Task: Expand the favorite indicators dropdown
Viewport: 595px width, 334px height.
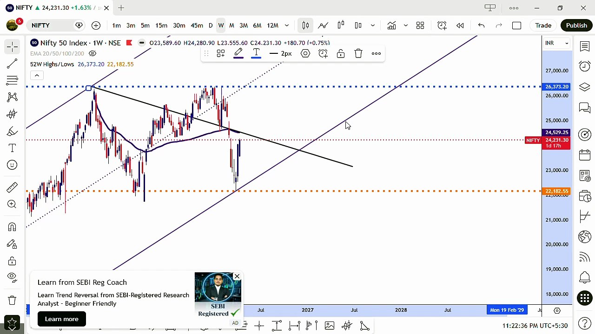Action: (x=405, y=26)
